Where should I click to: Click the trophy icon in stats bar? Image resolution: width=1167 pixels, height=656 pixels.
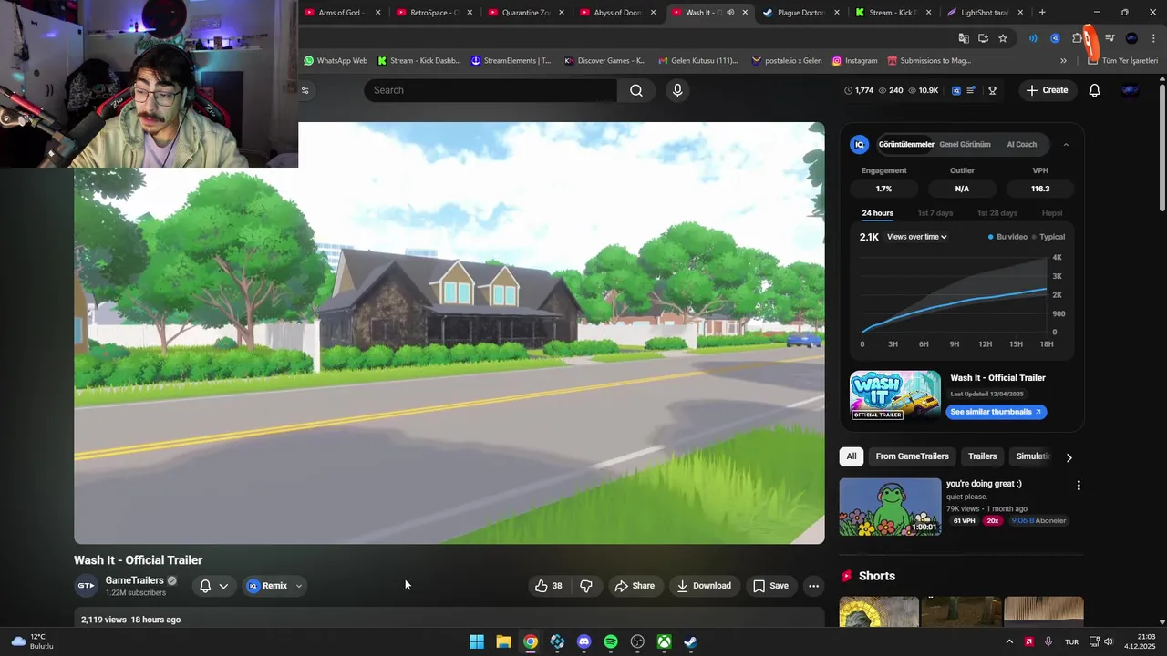click(x=992, y=90)
